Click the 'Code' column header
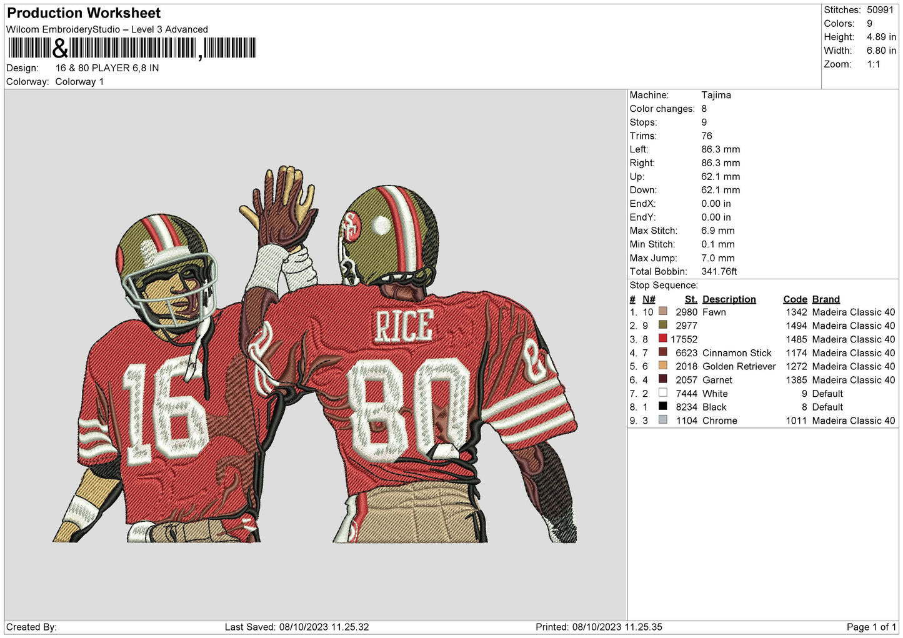Image resolution: width=903 pixels, height=638 pixels. (x=796, y=299)
